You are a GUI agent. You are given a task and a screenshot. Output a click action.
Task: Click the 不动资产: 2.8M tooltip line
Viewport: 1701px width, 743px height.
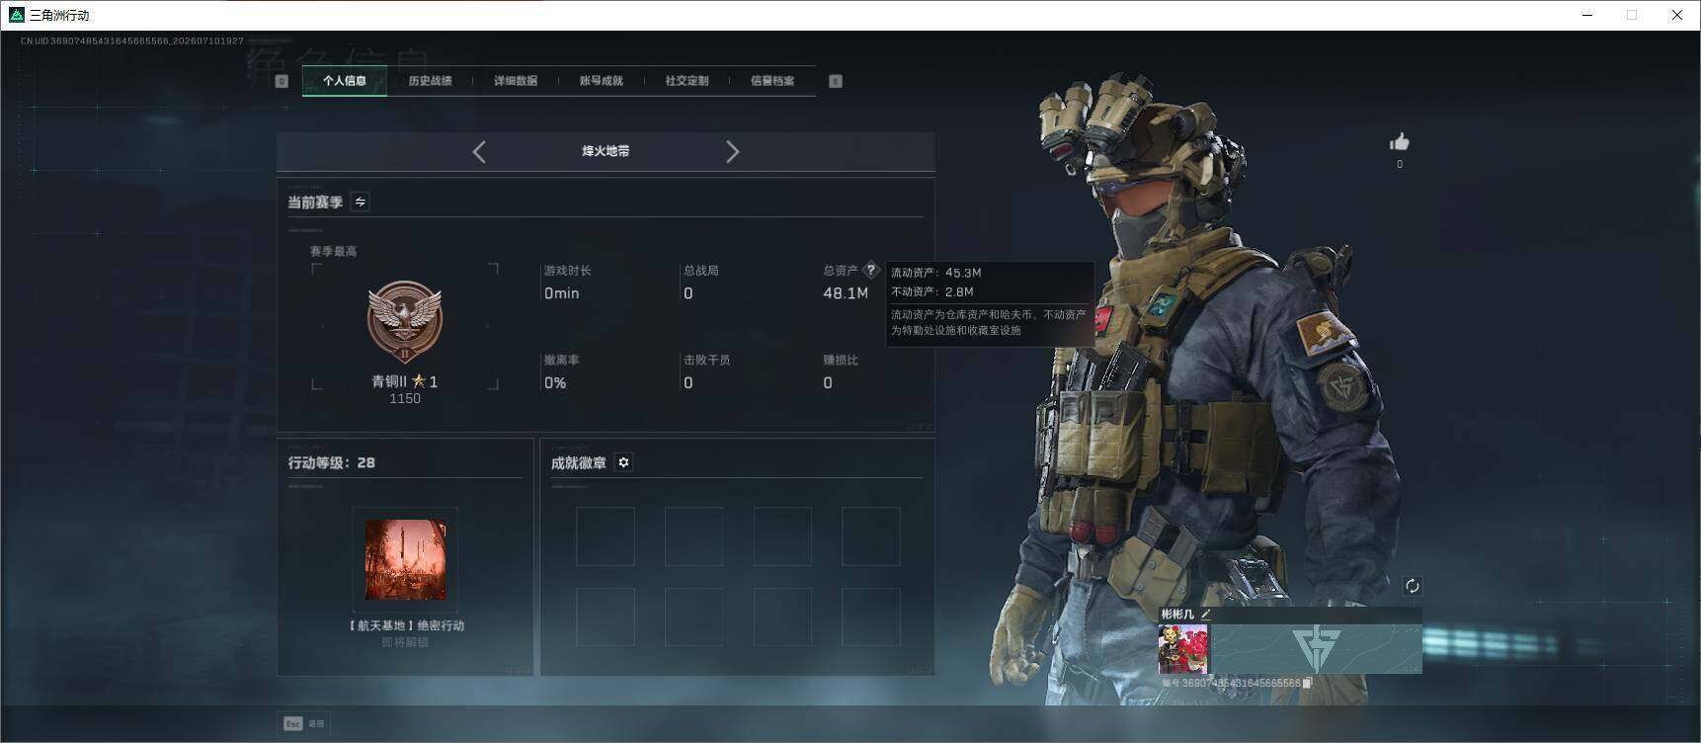(x=932, y=292)
